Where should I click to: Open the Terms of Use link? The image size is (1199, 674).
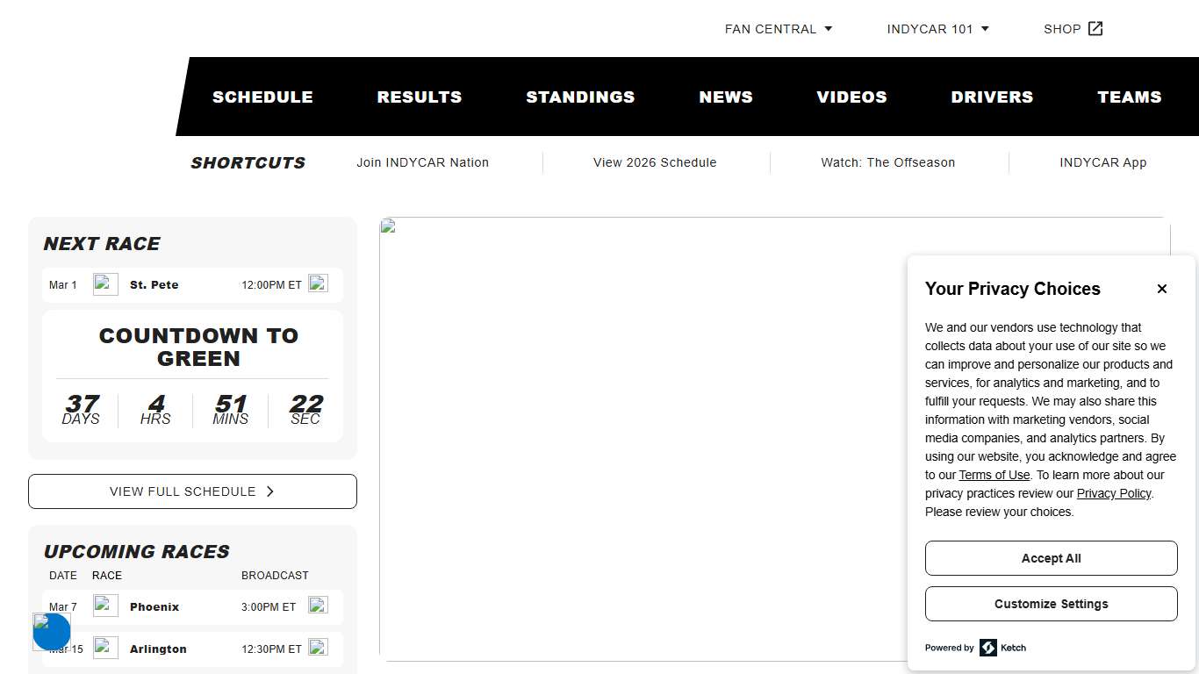(x=994, y=475)
